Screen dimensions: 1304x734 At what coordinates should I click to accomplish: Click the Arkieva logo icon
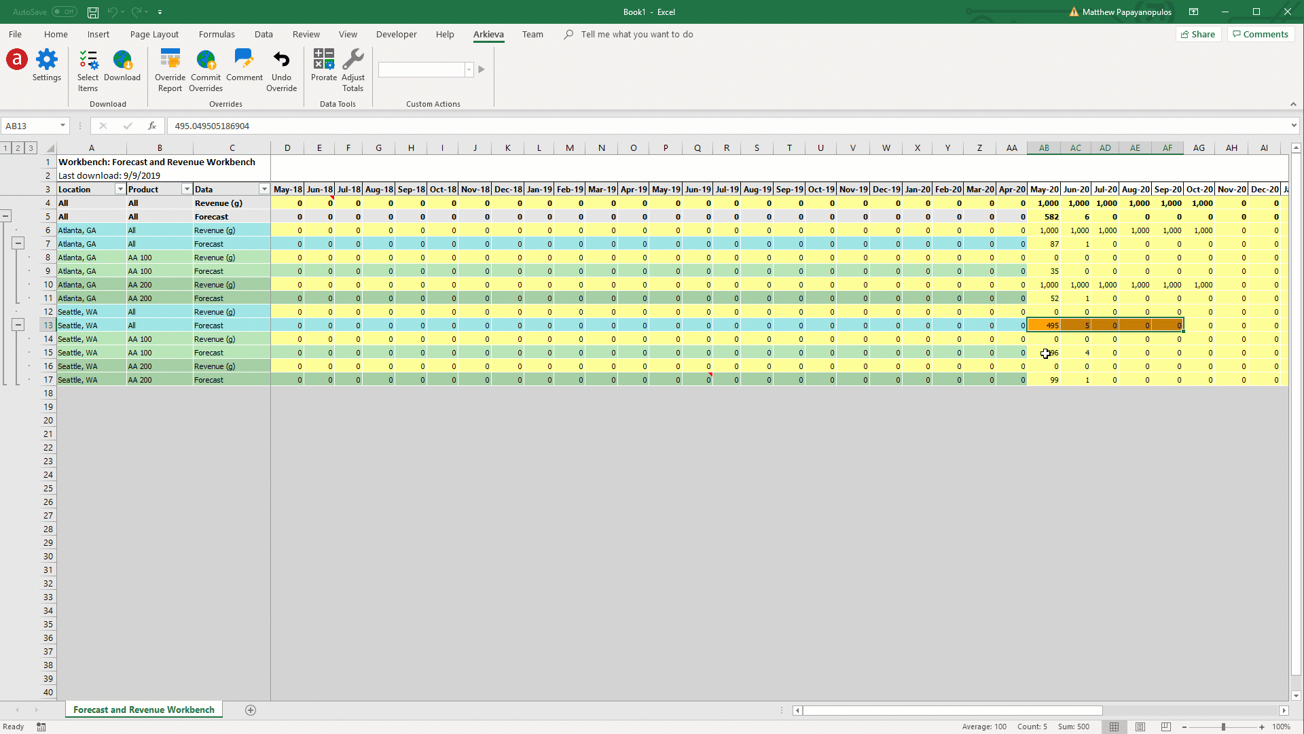click(x=17, y=60)
